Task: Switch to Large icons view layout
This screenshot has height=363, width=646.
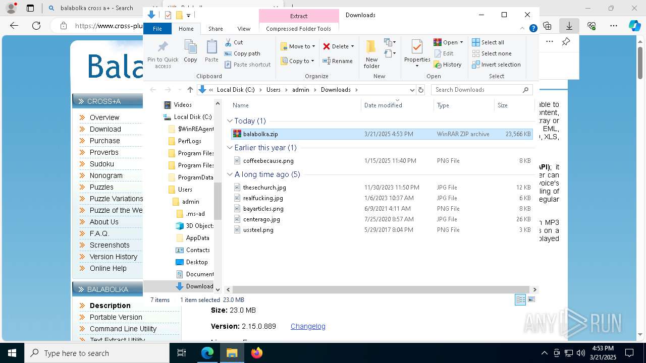Action: coord(531,299)
